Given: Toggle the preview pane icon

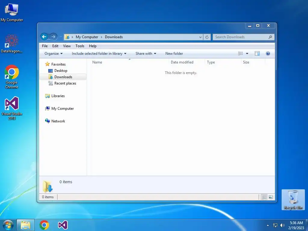Looking at the screenshot, I should coord(257,54).
